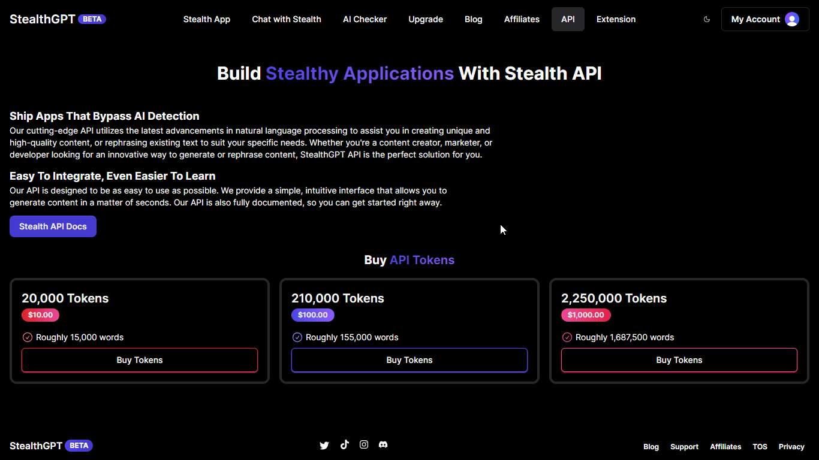Buy Tokens for the 2,250,000 token plan
819x460 pixels.
pos(679,360)
